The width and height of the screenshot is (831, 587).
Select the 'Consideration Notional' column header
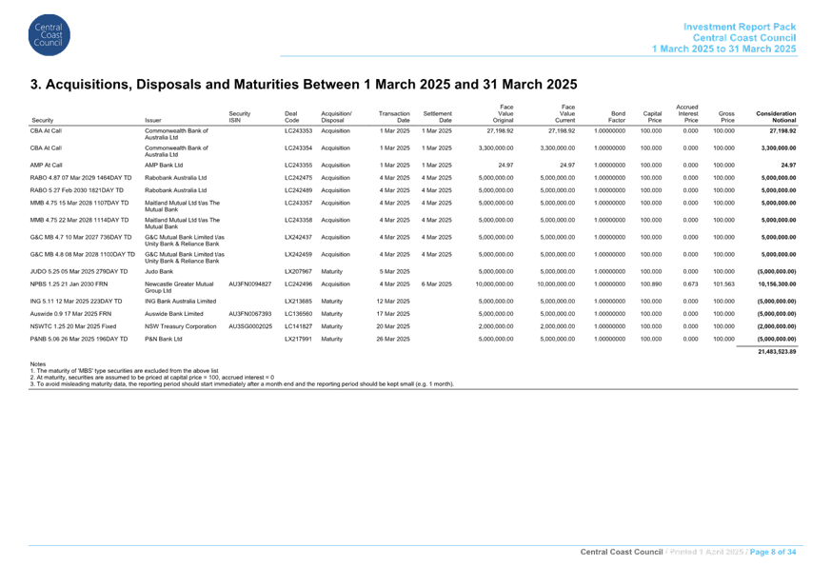pos(776,117)
